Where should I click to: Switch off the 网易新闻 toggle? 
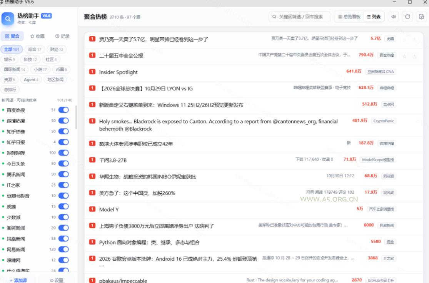click(63, 250)
